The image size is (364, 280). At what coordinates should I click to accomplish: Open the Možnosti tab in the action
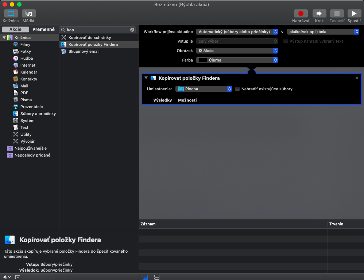coord(187,100)
